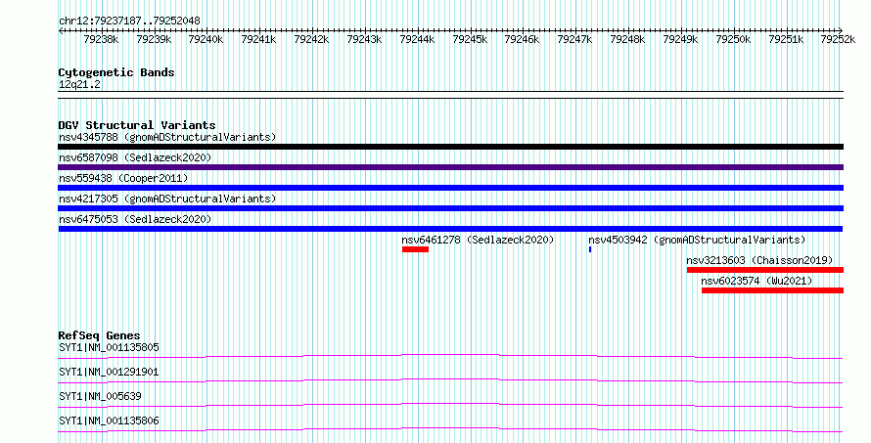
Task: Open the DGV Structural Variants track heading
Action: coord(137,125)
